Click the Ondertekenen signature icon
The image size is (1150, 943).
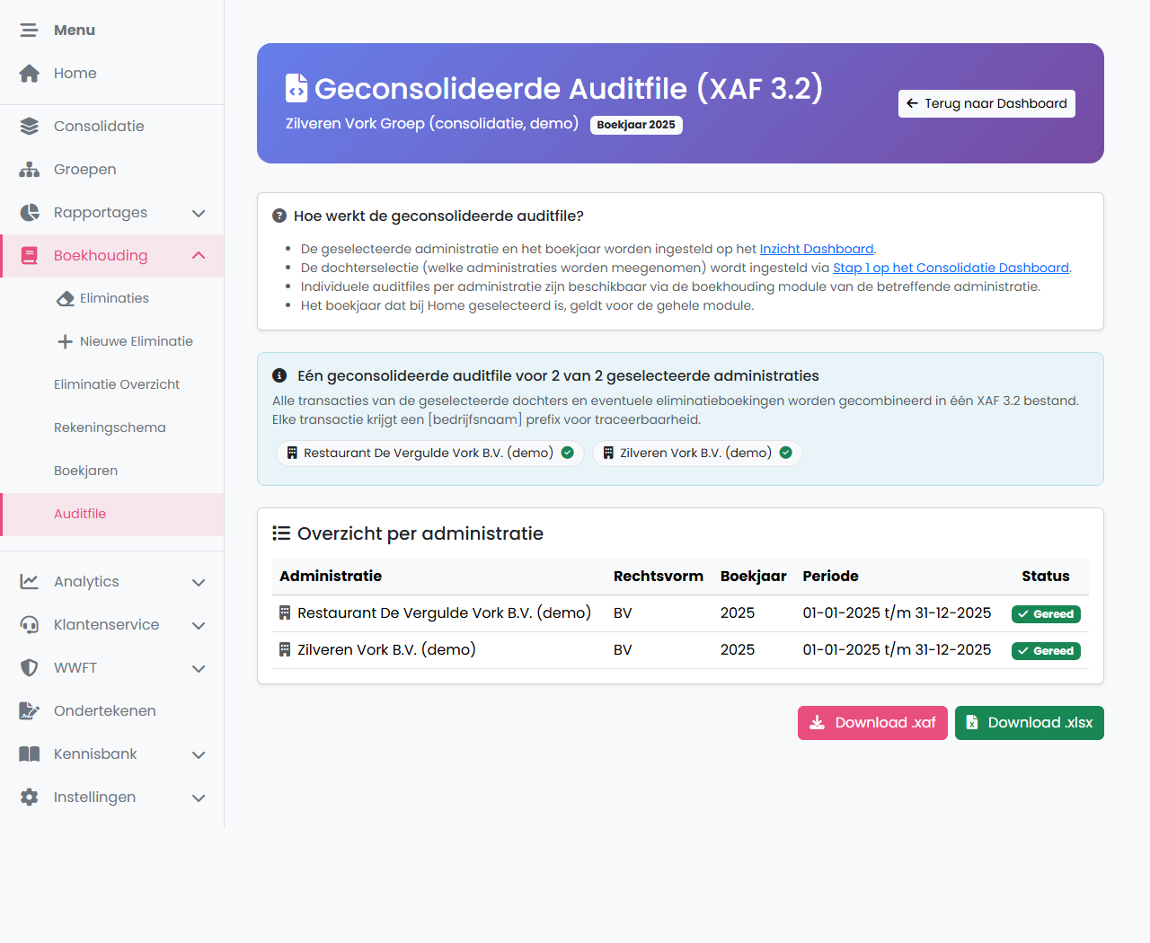tap(30, 711)
